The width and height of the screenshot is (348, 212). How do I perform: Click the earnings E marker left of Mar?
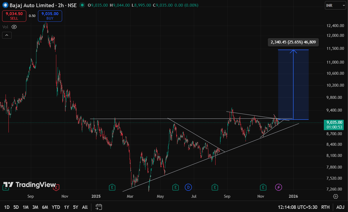coord(112,187)
